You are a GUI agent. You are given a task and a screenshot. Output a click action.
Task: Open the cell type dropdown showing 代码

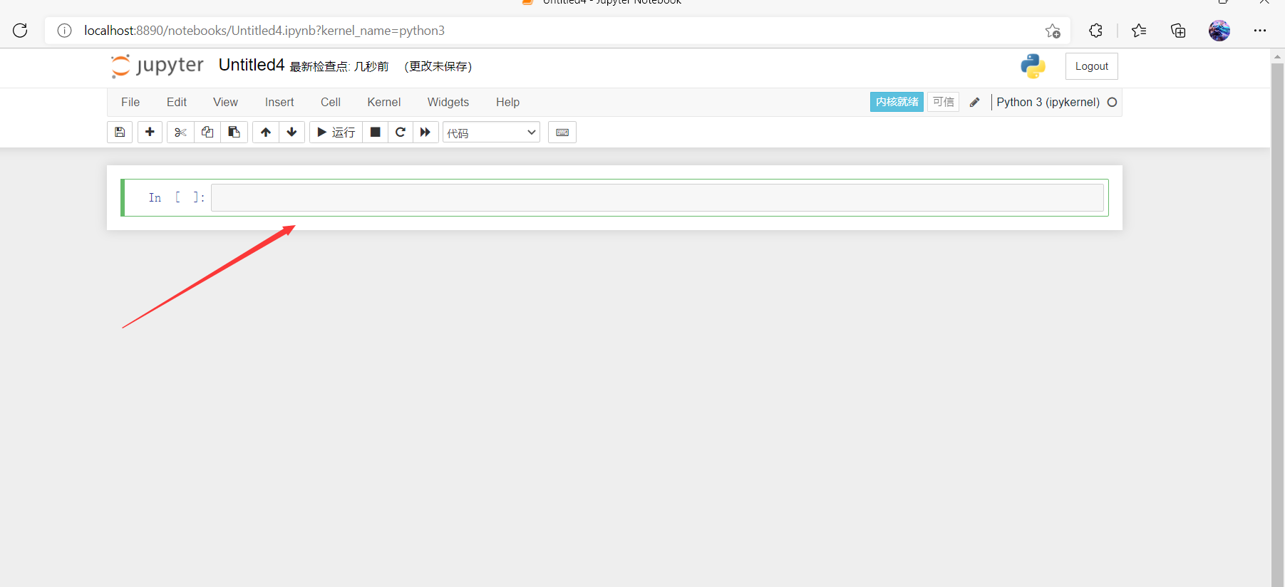[491, 133]
